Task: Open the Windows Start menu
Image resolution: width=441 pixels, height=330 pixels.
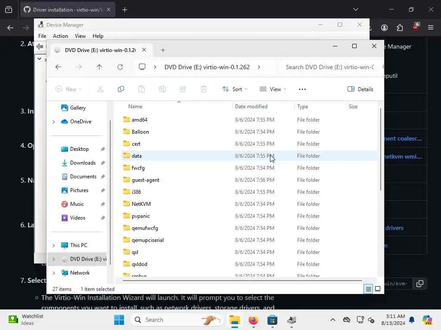Action: [x=119, y=320]
